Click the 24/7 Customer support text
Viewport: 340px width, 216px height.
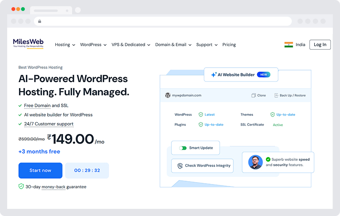tap(49, 124)
